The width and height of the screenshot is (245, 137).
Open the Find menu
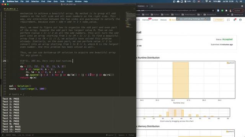[x=43, y=2]
